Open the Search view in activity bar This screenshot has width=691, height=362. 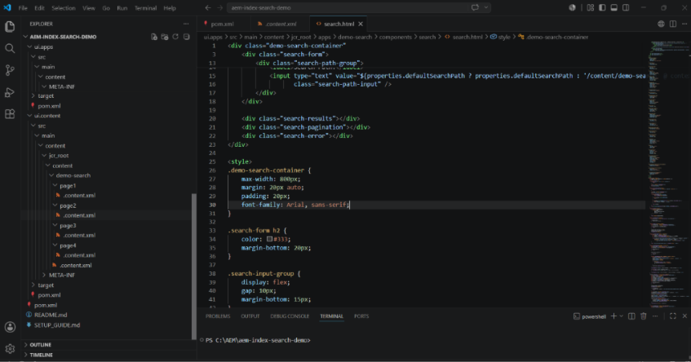click(x=10, y=48)
